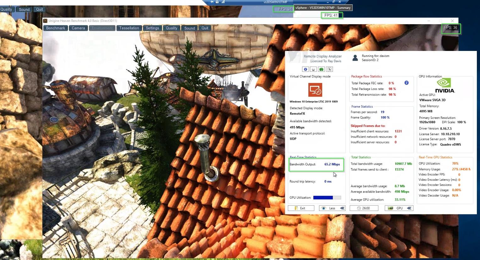Click the '15374' total frames sent value
The height and width of the screenshot is (260, 480).
(x=399, y=169)
